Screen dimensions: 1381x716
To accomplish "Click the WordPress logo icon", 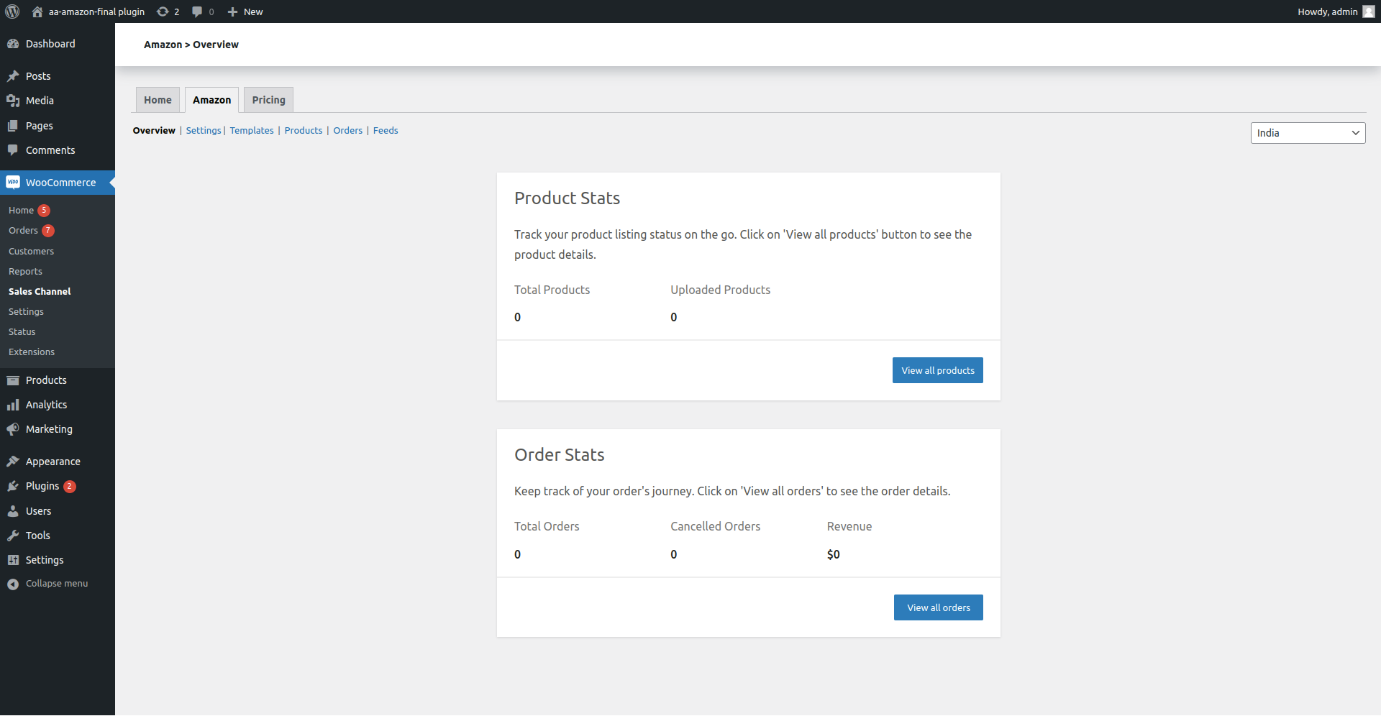I will coord(12,12).
